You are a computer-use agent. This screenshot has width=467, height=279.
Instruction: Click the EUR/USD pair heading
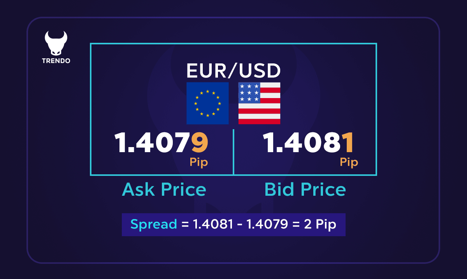(x=233, y=71)
